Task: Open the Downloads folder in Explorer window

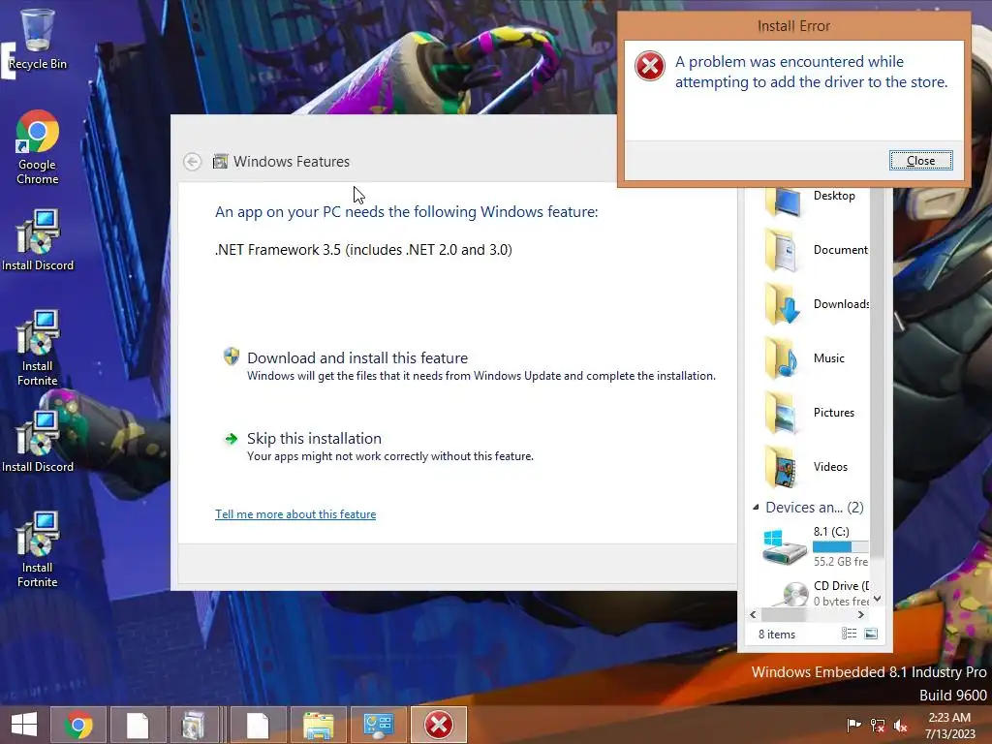Action: click(815, 304)
